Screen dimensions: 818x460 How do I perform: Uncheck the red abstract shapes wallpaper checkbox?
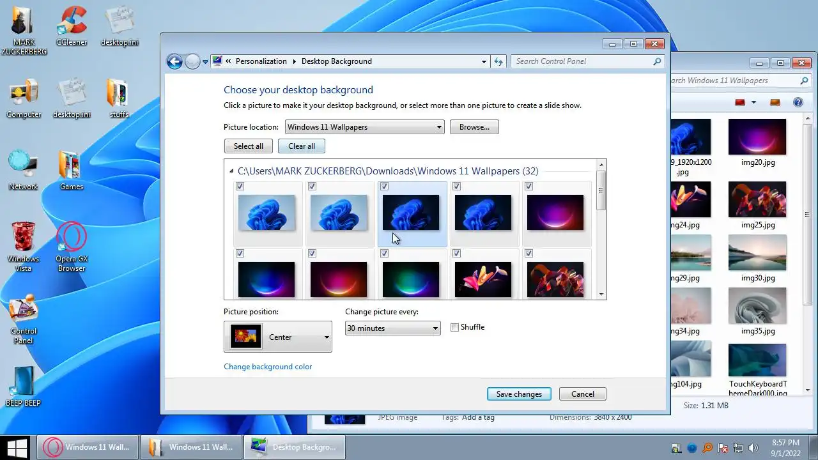pos(529,254)
